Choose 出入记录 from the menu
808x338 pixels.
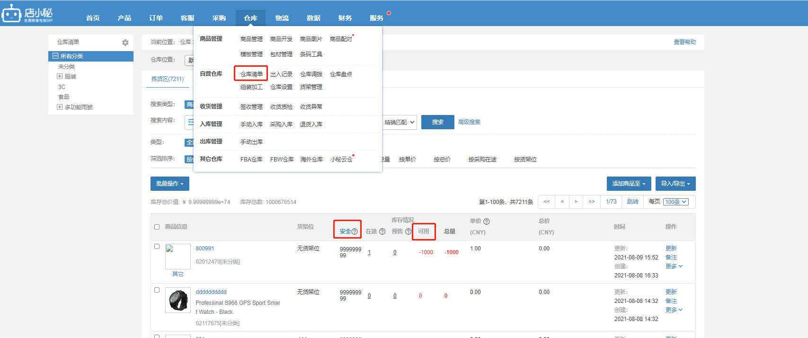tap(282, 74)
